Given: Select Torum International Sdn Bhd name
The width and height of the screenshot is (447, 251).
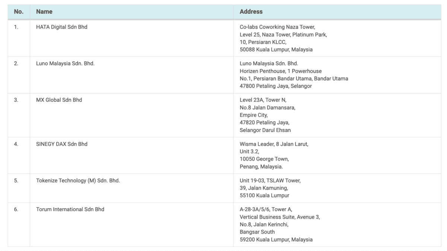Looking at the screenshot, I should (x=70, y=209).
